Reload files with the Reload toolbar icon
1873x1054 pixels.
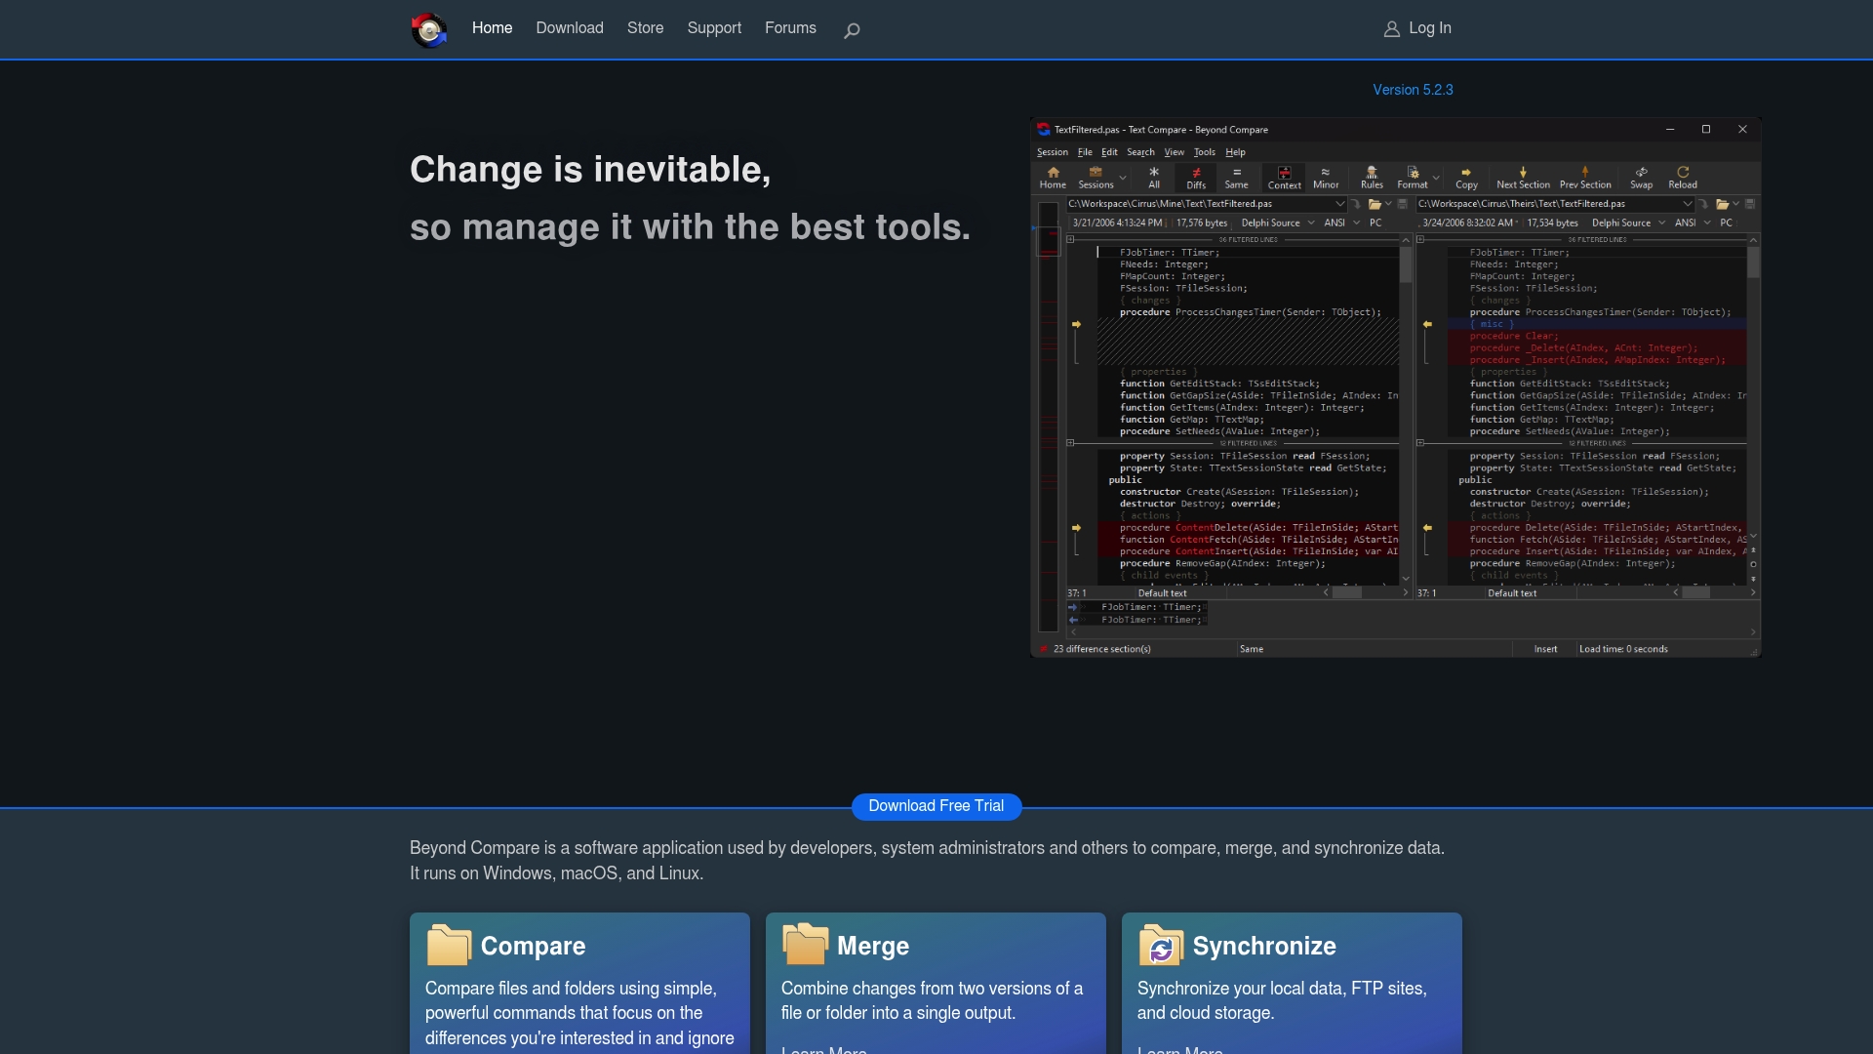click(1683, 178)
